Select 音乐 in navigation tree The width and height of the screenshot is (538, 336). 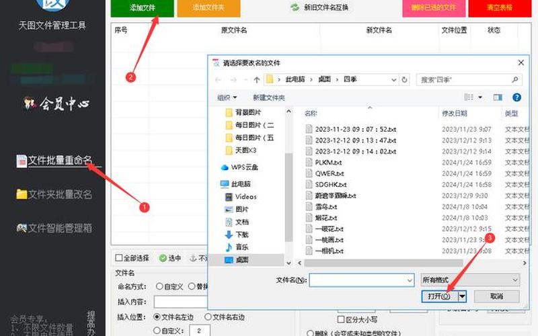point(237,247)
